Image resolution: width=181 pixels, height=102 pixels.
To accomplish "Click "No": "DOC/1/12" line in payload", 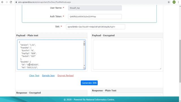I will [29, 67].
